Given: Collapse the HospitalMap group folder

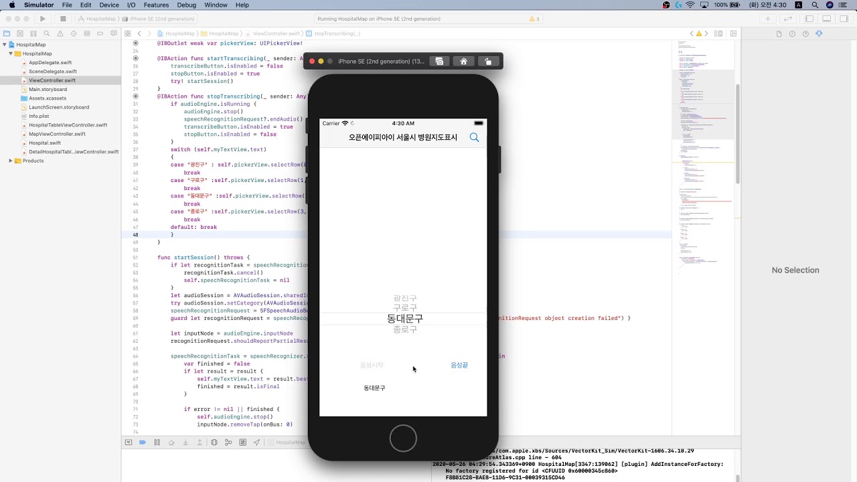Looking at the screenshot, I should [11, 54].
